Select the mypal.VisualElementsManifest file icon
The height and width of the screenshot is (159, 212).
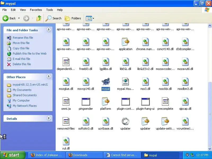click(x=125, y=82)
